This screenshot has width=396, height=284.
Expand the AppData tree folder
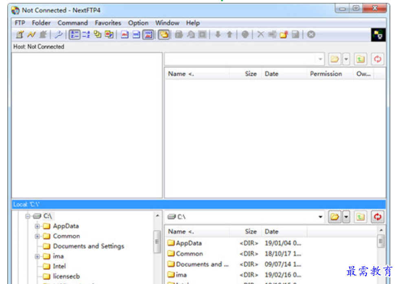pos(37,226)
